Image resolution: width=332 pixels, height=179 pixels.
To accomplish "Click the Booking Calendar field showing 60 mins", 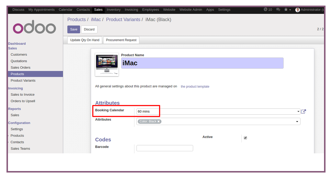I will 218,111.
